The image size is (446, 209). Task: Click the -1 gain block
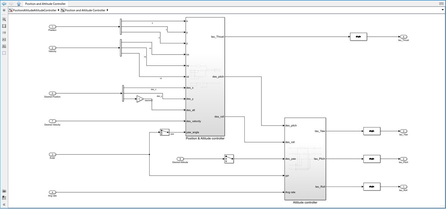pyautogui.click(x=140, y=99)
